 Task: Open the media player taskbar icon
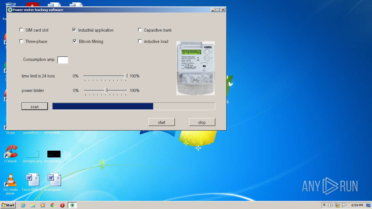(43, 205)
